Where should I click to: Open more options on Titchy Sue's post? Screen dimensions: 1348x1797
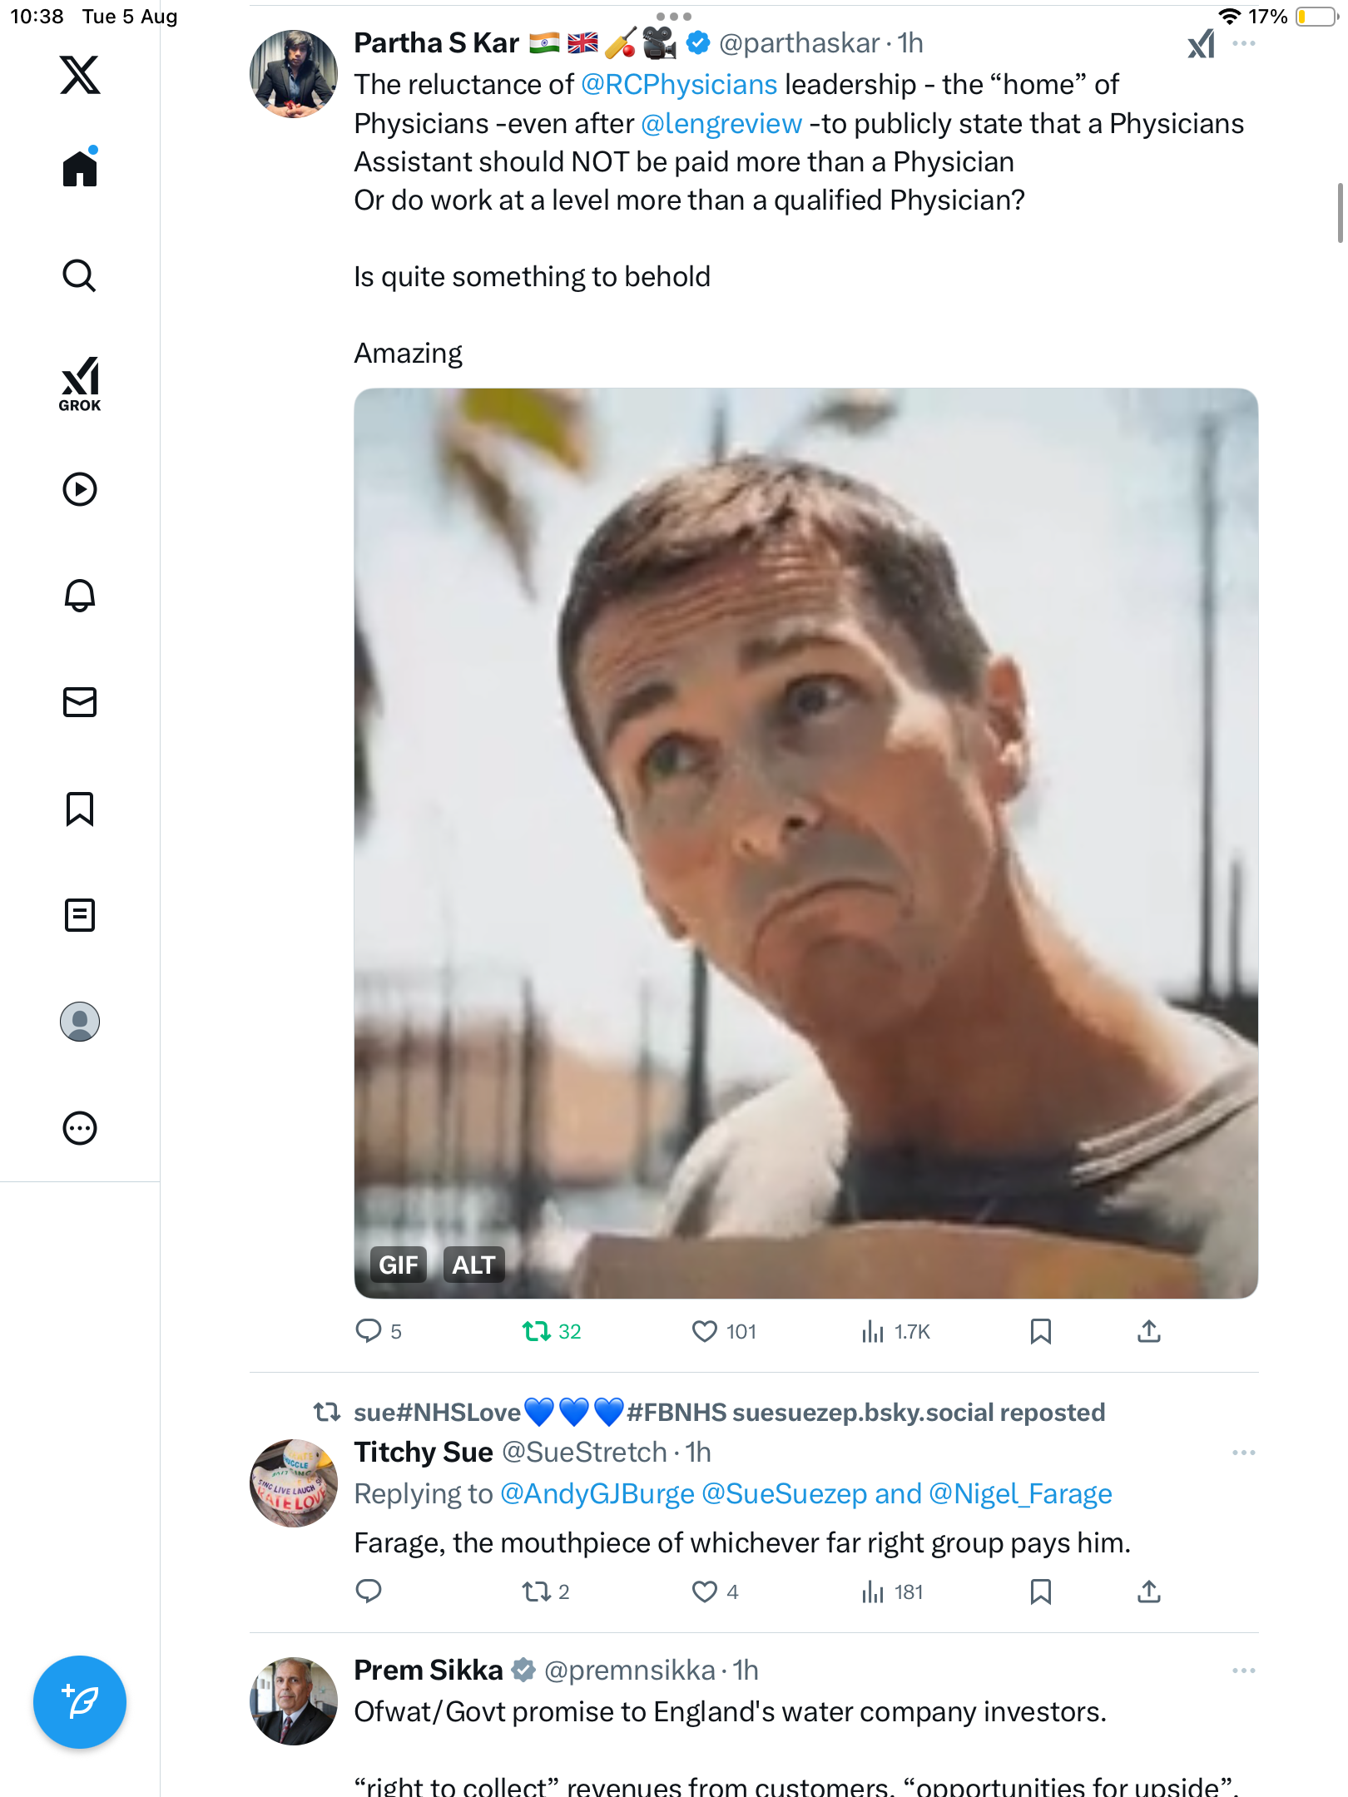1244,1453
